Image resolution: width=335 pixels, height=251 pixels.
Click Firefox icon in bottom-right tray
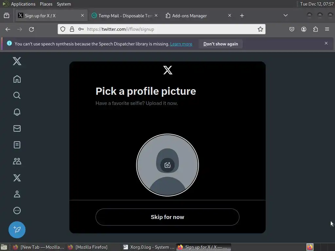tap(310, 247)
